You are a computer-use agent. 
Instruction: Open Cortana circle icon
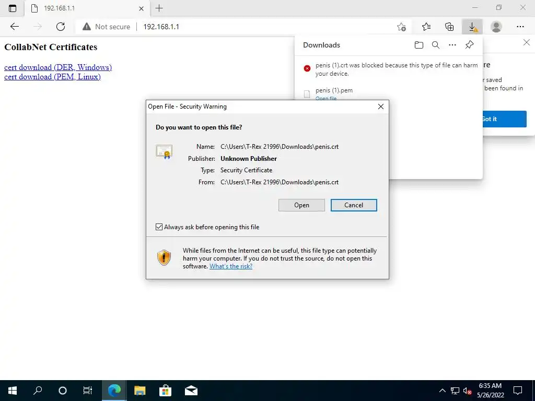coord(63,391)
